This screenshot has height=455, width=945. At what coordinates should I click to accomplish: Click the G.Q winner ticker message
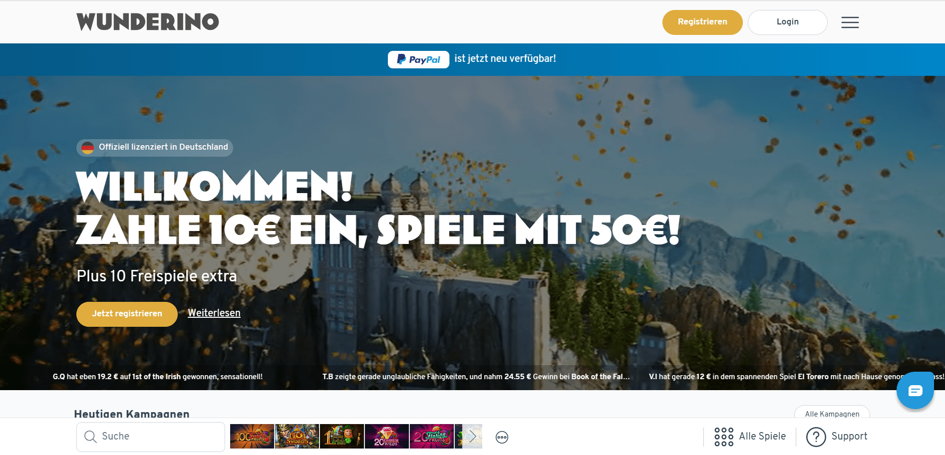click(158, 377)
